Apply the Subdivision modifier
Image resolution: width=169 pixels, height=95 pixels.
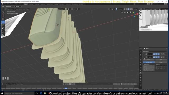click(149, 60)
